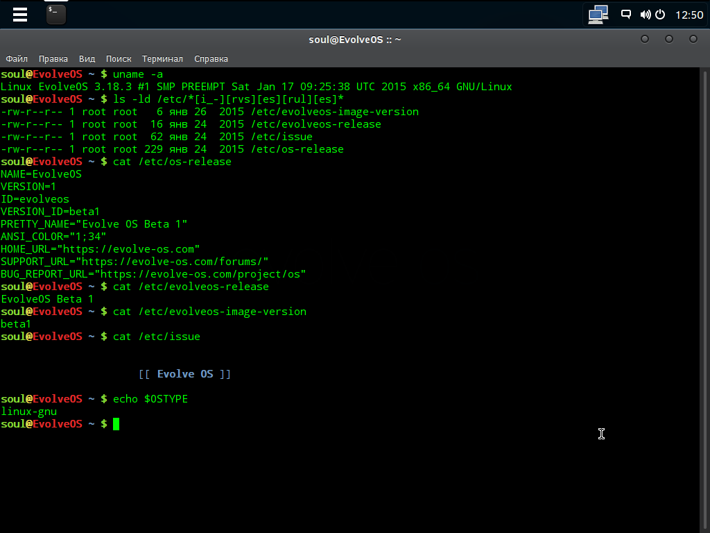Viewport: 710px width, 533px height.
Task: Open the volume speaker icon
Action: pos(646,15)
